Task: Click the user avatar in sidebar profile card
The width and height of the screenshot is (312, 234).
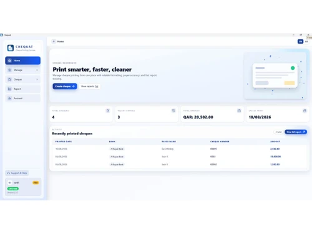Action: (x=10, y=183)
